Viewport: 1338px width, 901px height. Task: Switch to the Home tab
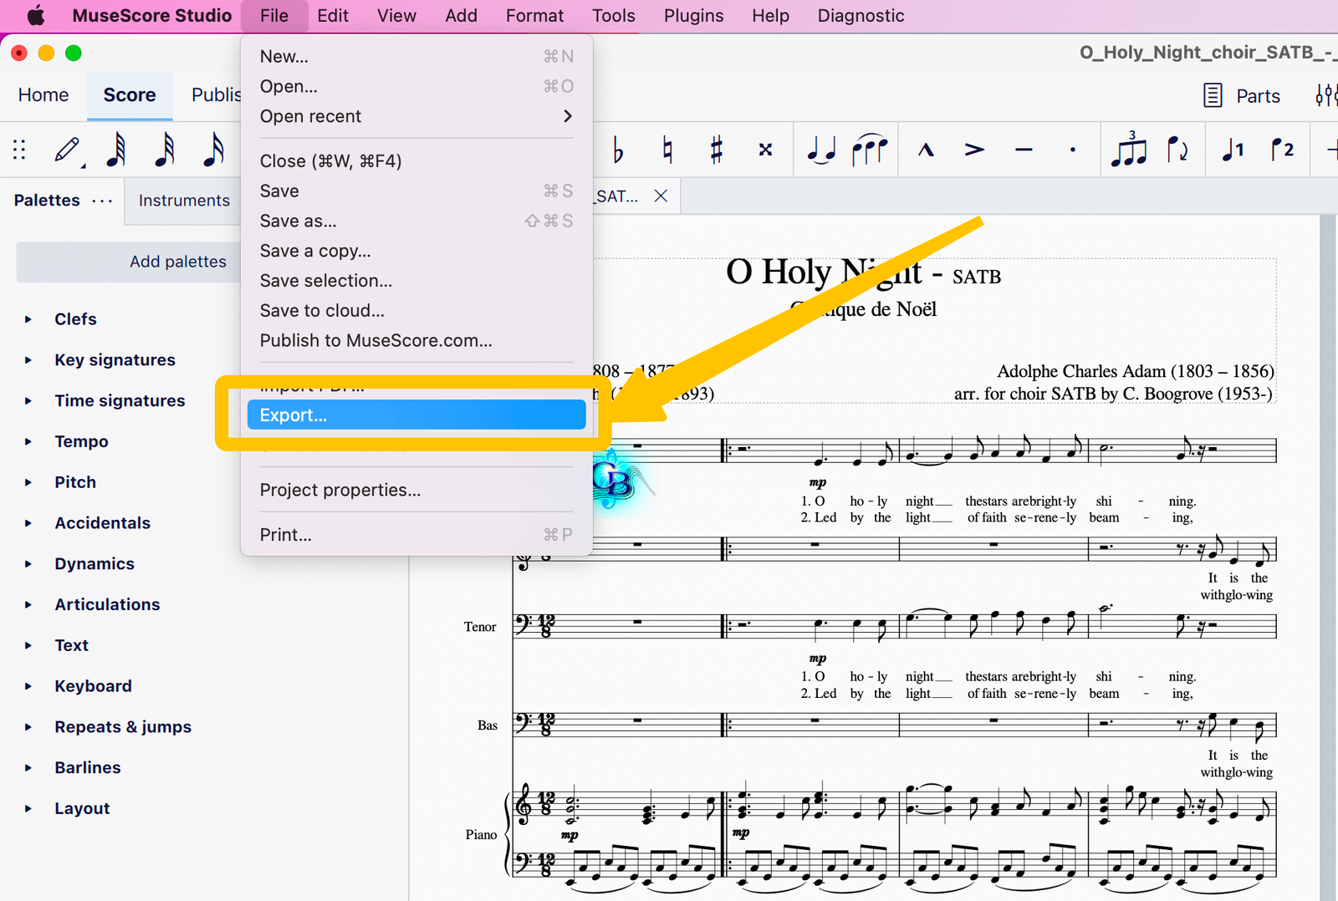43,94
